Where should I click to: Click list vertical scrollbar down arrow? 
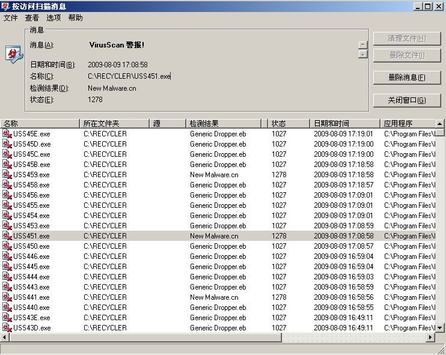point(440,328)
